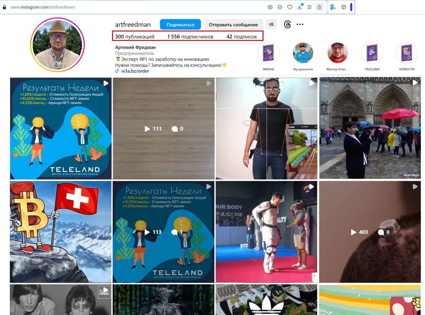Open the video post with 403 views

(370, 232)
